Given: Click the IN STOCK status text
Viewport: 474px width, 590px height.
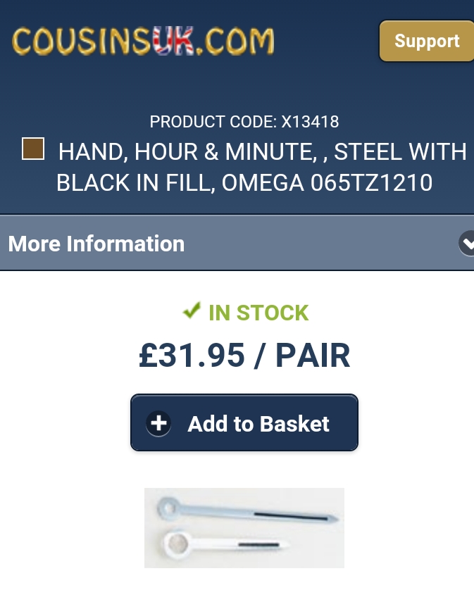Looking at the screenshot, I should [x=258, y=313].
